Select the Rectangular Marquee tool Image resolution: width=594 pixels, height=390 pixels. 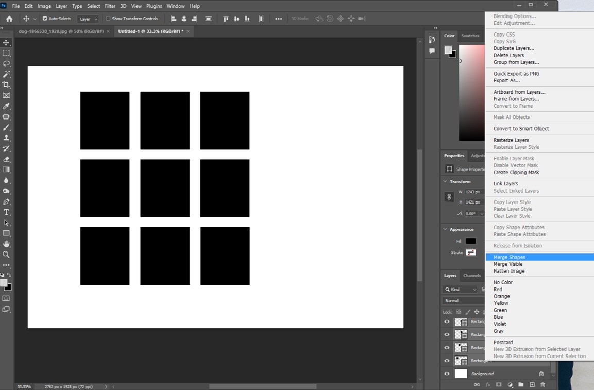click(x=6, y=53)
